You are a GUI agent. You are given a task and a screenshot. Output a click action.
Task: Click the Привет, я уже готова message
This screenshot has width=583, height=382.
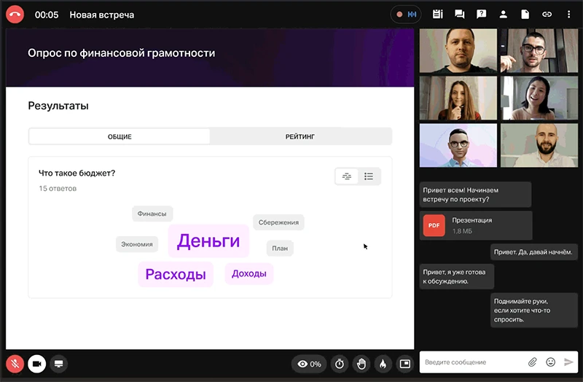tap(457, 276)
